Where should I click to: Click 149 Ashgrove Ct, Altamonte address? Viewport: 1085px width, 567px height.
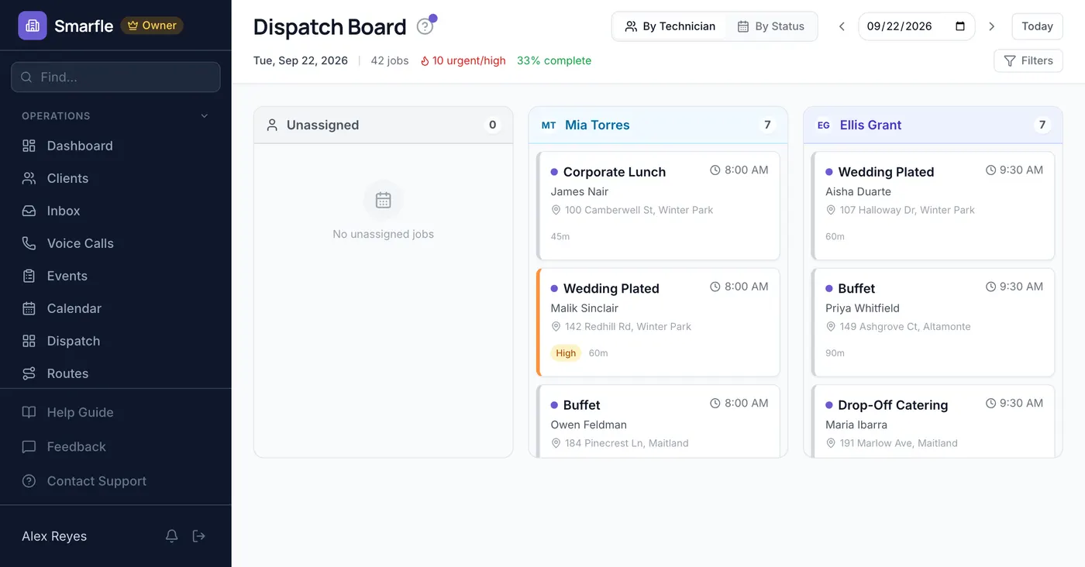904,327
